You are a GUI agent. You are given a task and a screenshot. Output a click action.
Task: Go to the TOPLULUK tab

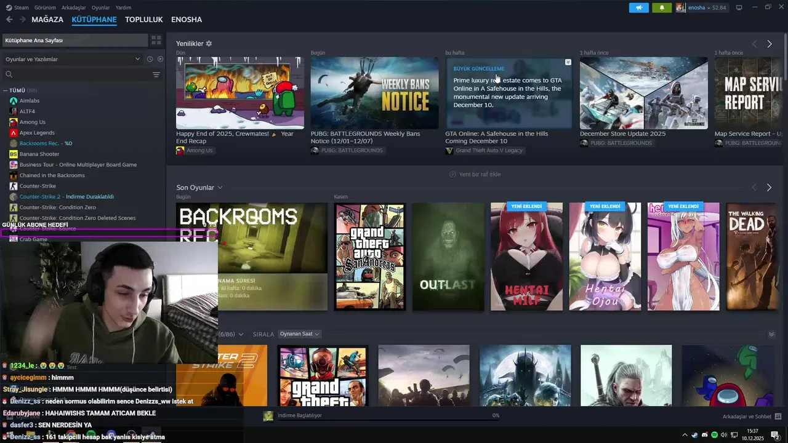[144, 20]
